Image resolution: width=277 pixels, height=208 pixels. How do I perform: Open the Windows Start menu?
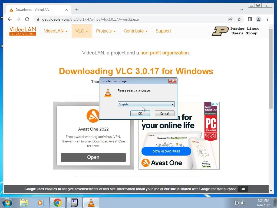click(x=7, y=203)
